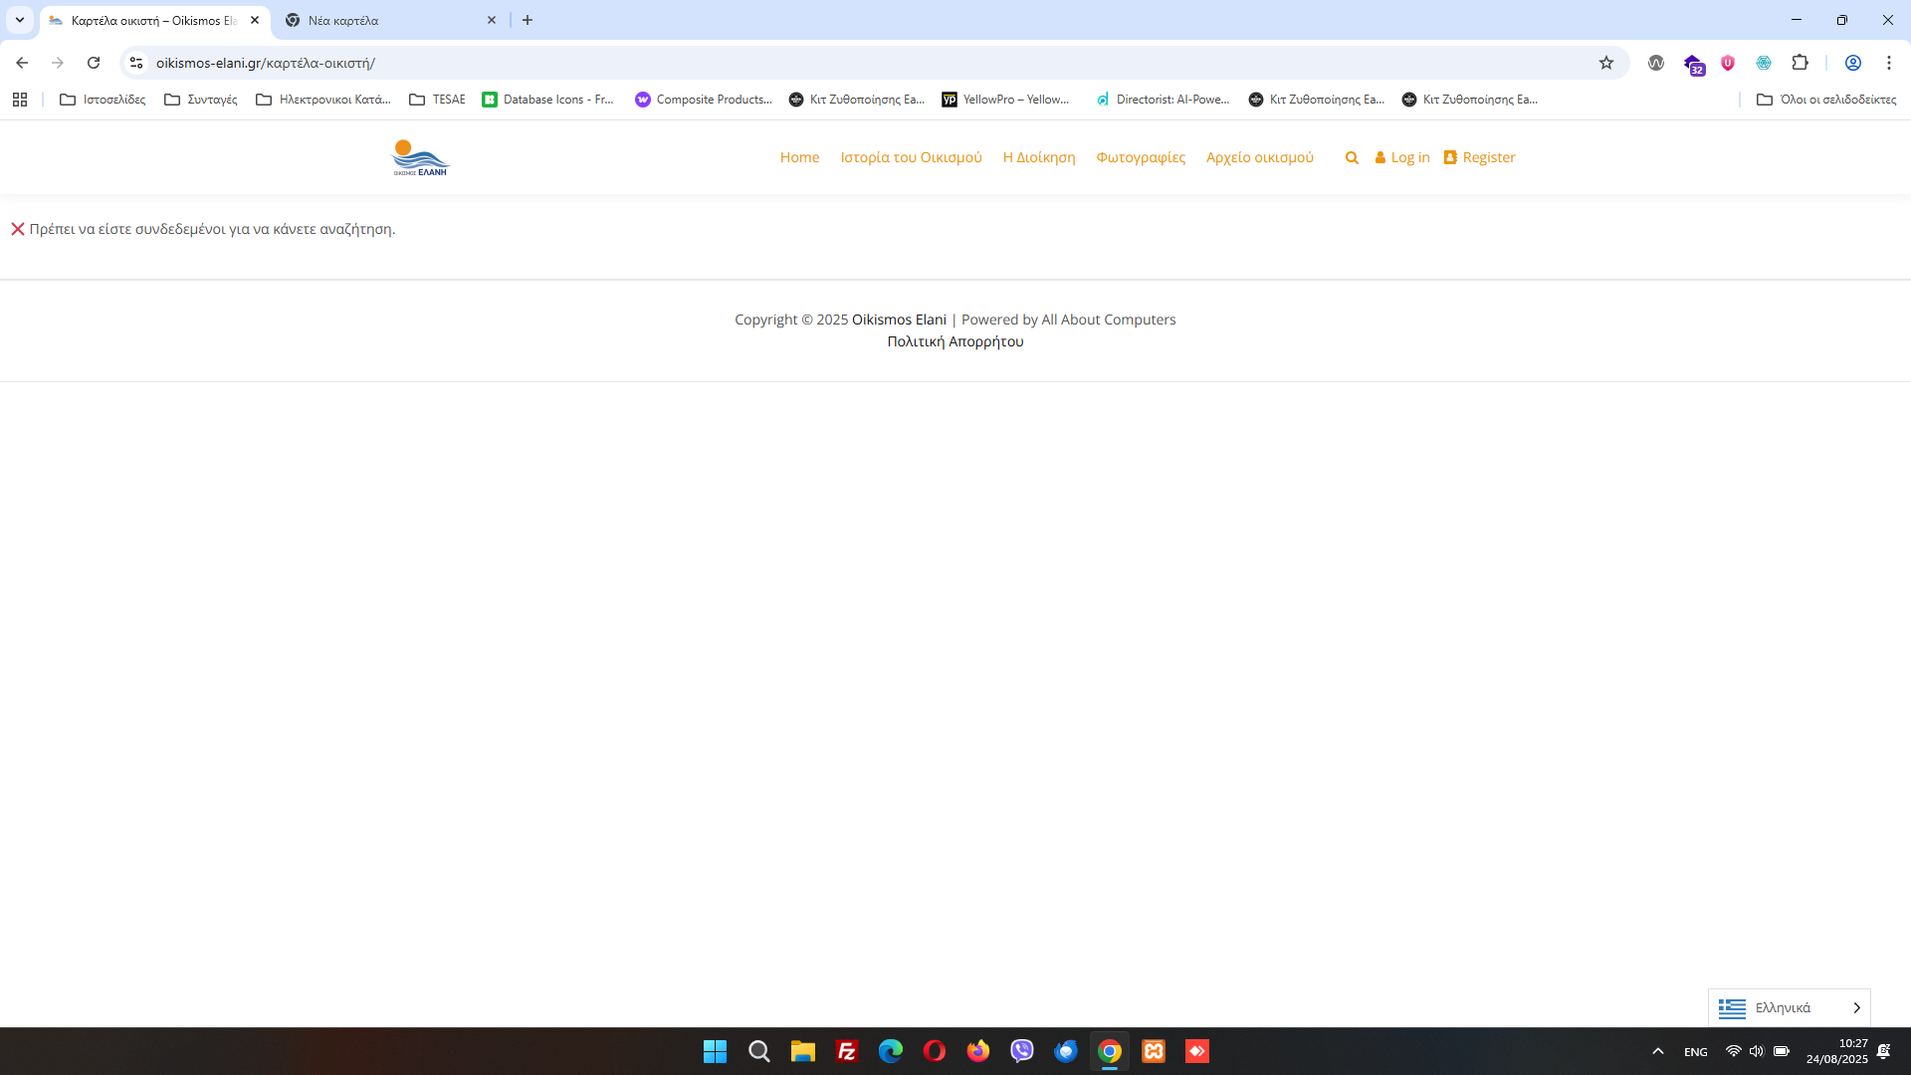
Task: Open the Chrome profile avatar icon
Action: tap(1853, 63)
